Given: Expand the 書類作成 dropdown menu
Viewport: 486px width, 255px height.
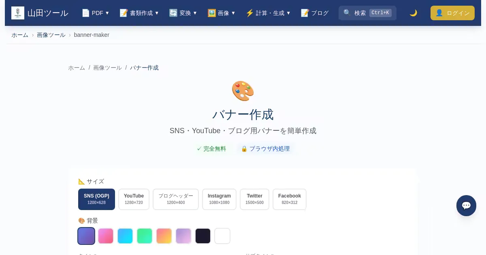Looking at the screenshot, I should coord(139,13).
